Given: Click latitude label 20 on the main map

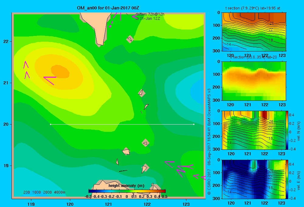Looking at the screenshot, I should tap(6, 124).
